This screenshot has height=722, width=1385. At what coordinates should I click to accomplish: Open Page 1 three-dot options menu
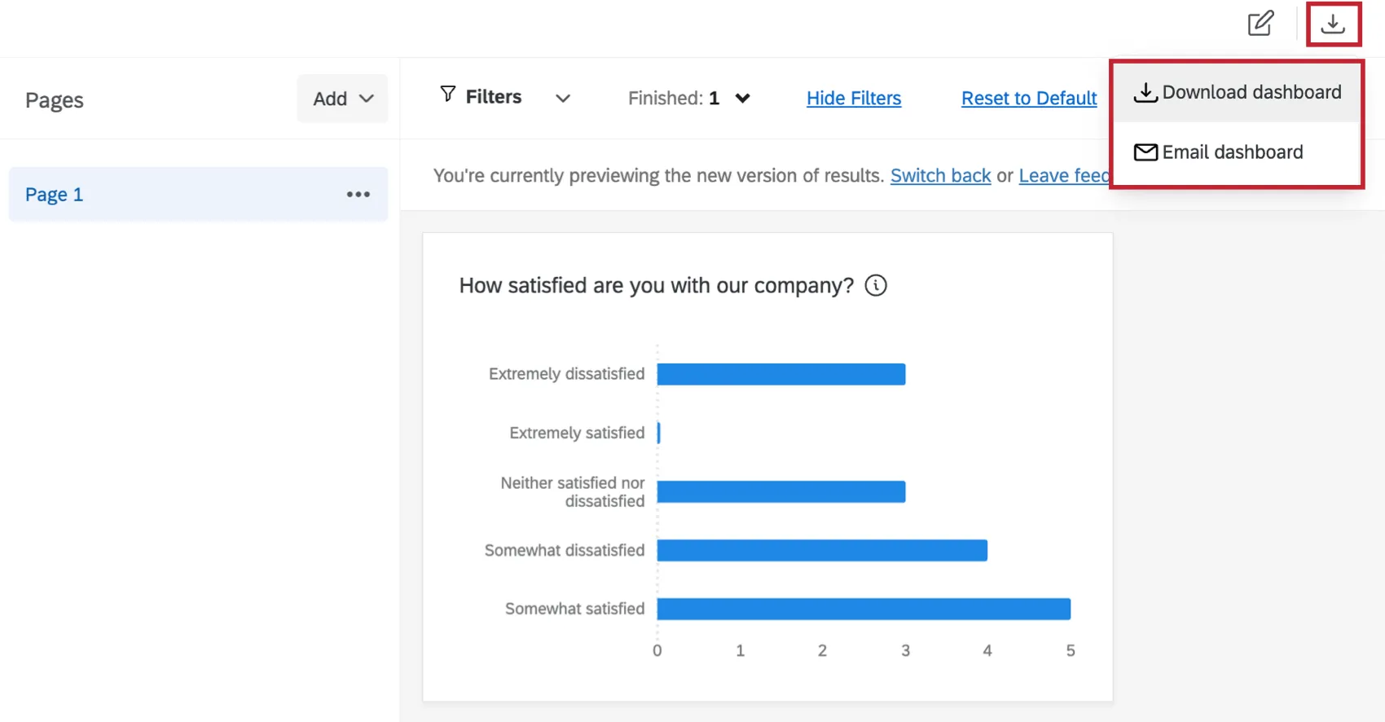click(x=358, y=195)
